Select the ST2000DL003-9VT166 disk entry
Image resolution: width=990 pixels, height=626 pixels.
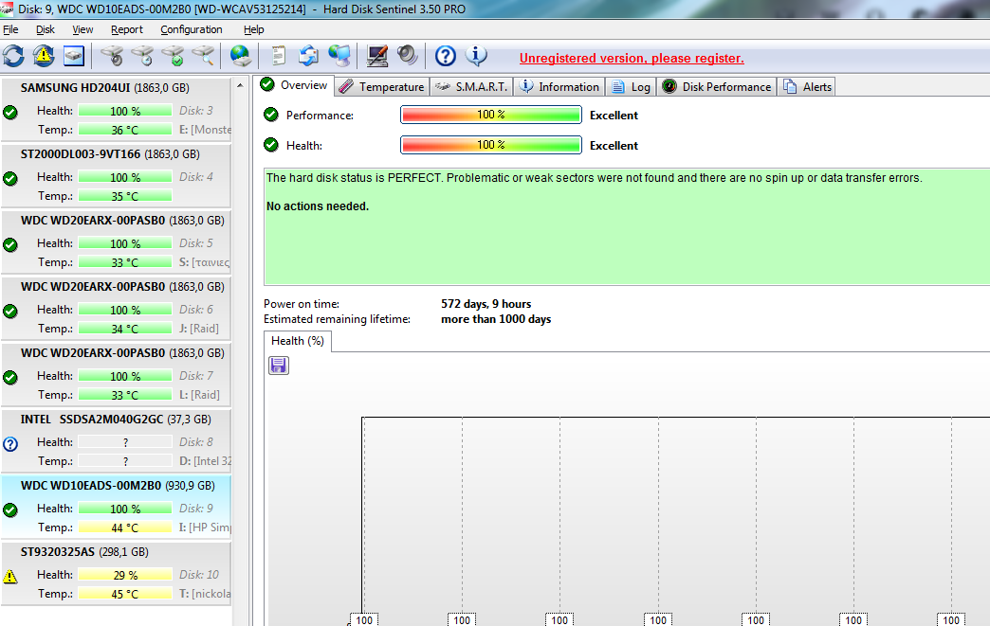117,175
